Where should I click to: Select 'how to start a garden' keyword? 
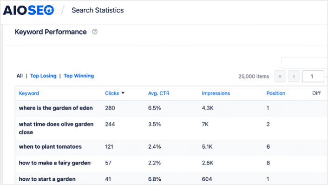click(47, 179)
